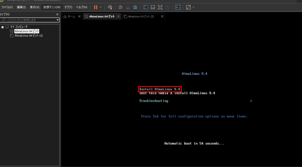Click the stretch guest display icon

click(188, 7)
